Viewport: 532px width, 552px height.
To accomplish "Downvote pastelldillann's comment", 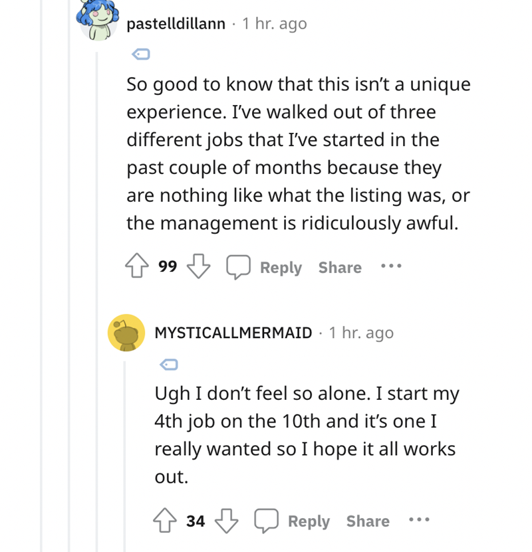I will (x=197, y=268).
